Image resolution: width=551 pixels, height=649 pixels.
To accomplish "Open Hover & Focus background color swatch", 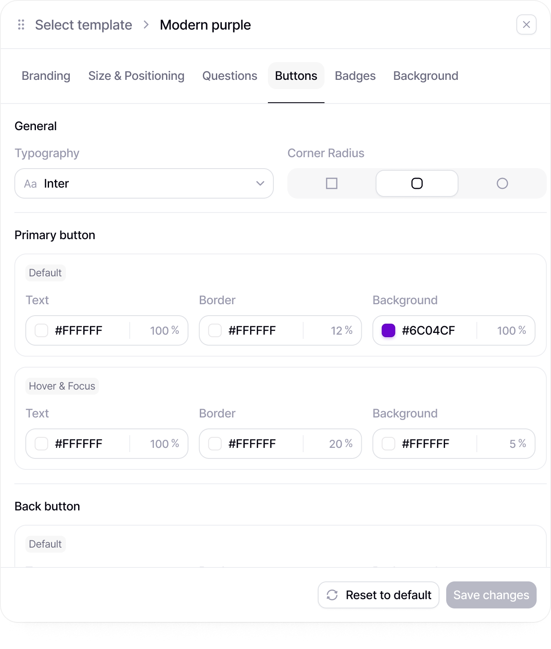I will (x=388, y=444).
